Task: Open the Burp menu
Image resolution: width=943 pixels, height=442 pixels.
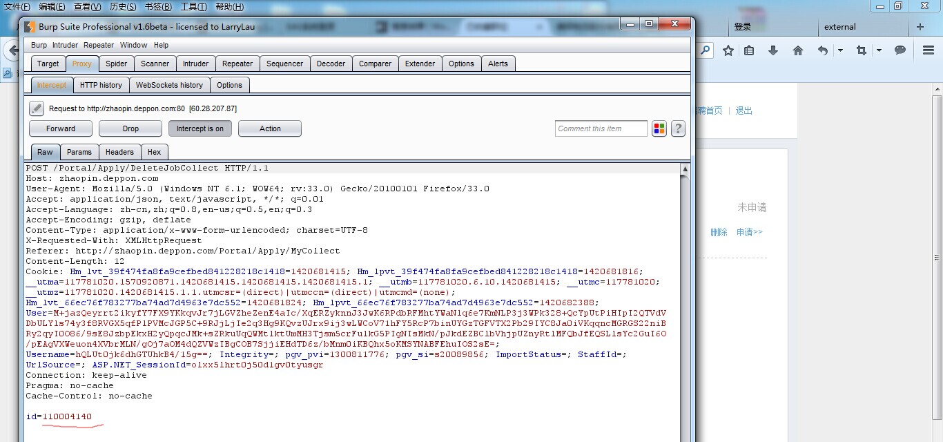Action: (x=39, y=45)
